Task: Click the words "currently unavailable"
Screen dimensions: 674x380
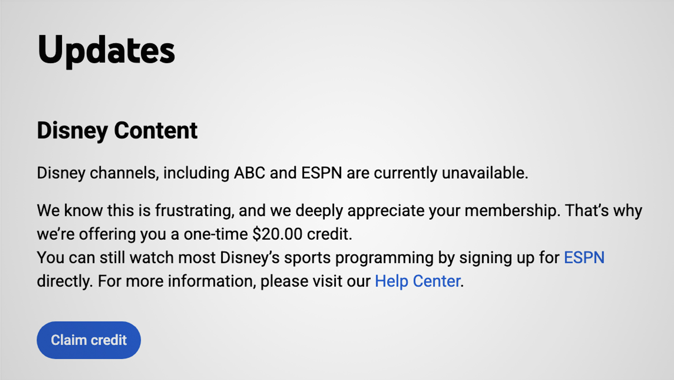Action: click(450, 173)
